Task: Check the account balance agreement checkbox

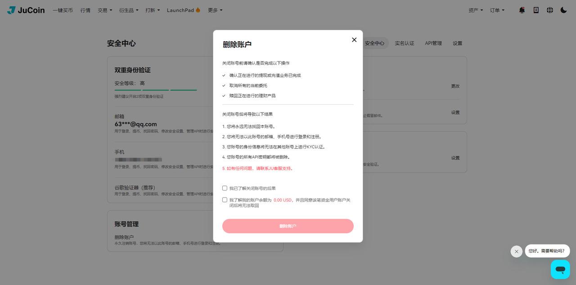Action: pos(225,200)
